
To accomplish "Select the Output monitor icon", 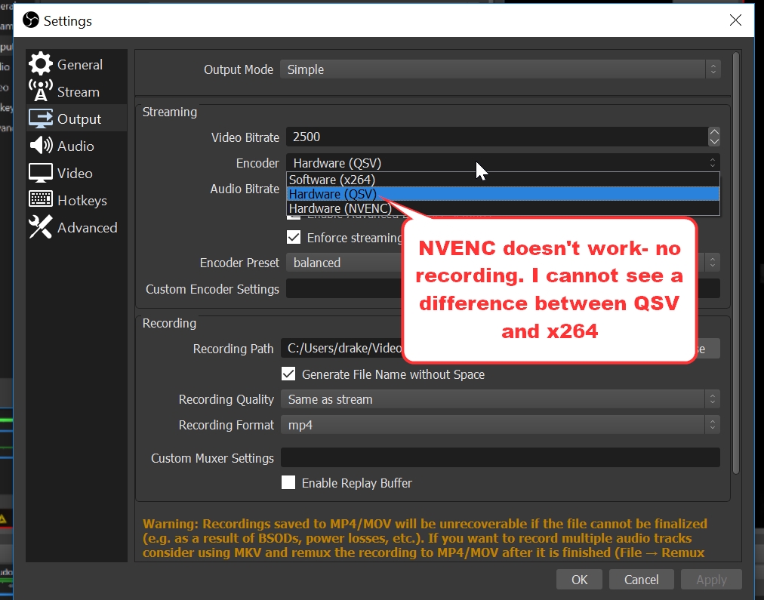I will [41, 118].
